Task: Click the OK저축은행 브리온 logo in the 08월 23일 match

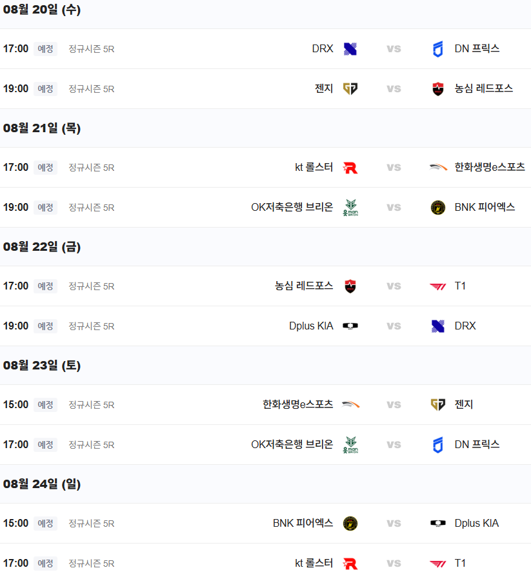Action: coord(350,445)
